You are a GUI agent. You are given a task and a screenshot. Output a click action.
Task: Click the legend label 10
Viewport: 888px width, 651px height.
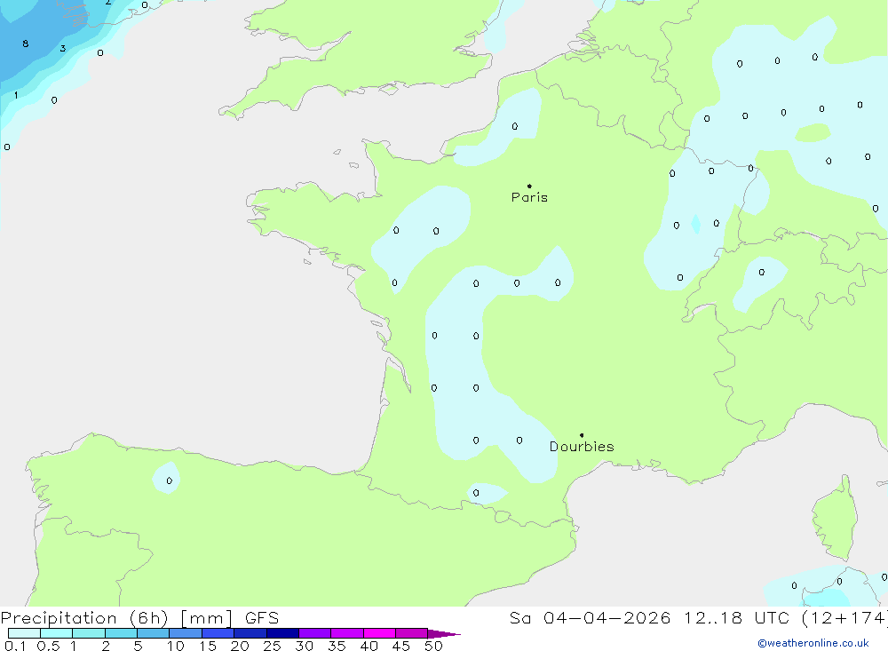[176, 646]
